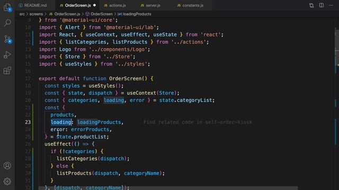This screenshot has height=190, width=339.
Task: Open the More Actions ellipsis menu
Action: coord(331,5)
